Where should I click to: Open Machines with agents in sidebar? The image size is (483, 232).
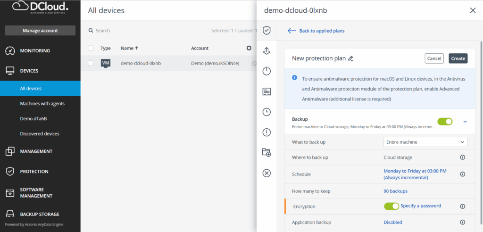pos(42,103)
